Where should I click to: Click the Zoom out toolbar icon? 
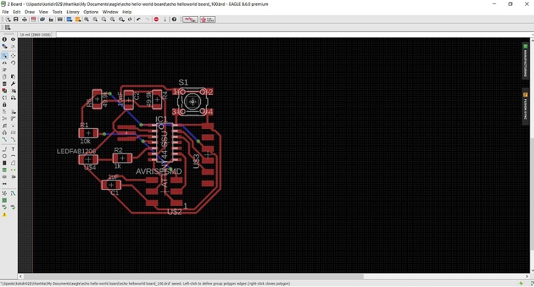[104, 19]
